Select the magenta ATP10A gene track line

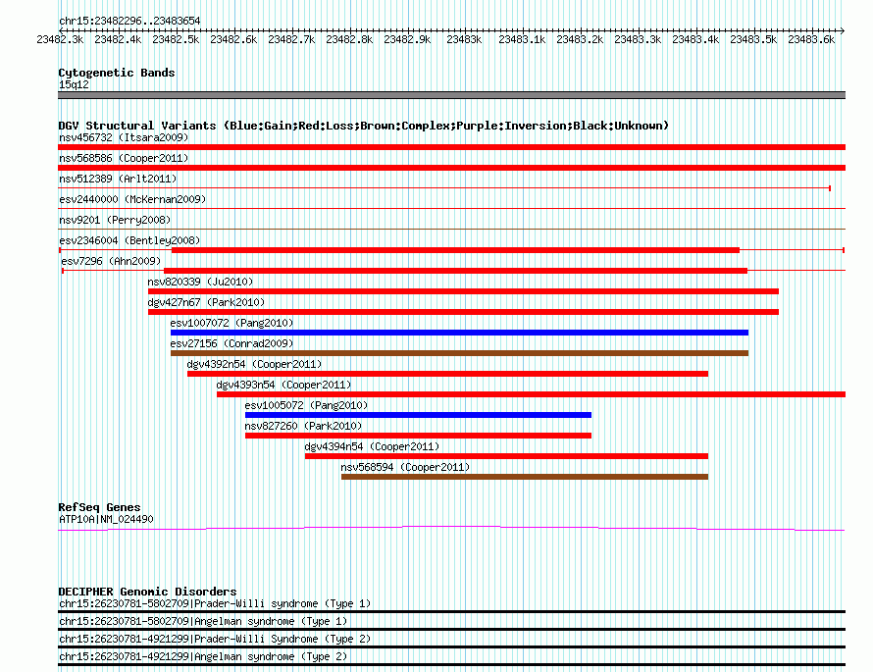coord(451,528)
